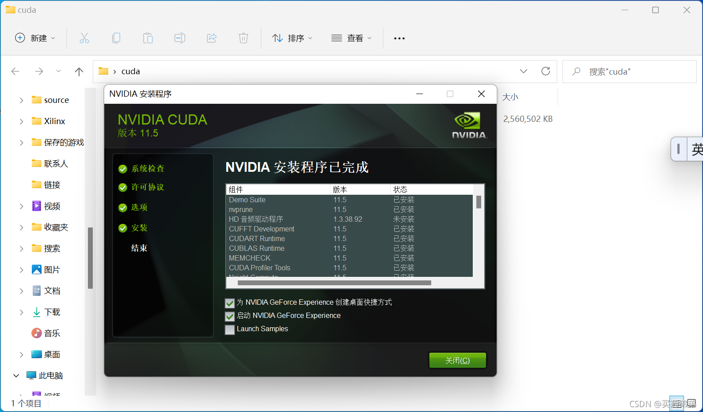Select the 图片 pictures icon in sidebar
703x412 pixels.
[x=37, y=269]
